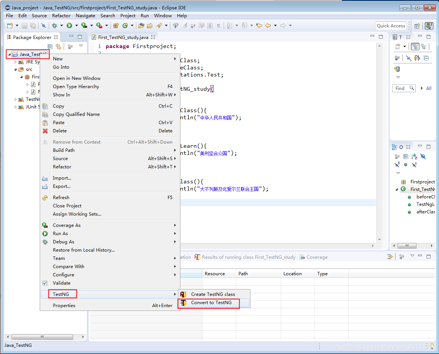The height and width of the screenshot is (354, 439).
Task: Click the Refresh icon in context menu
Action: pos(45,198)
